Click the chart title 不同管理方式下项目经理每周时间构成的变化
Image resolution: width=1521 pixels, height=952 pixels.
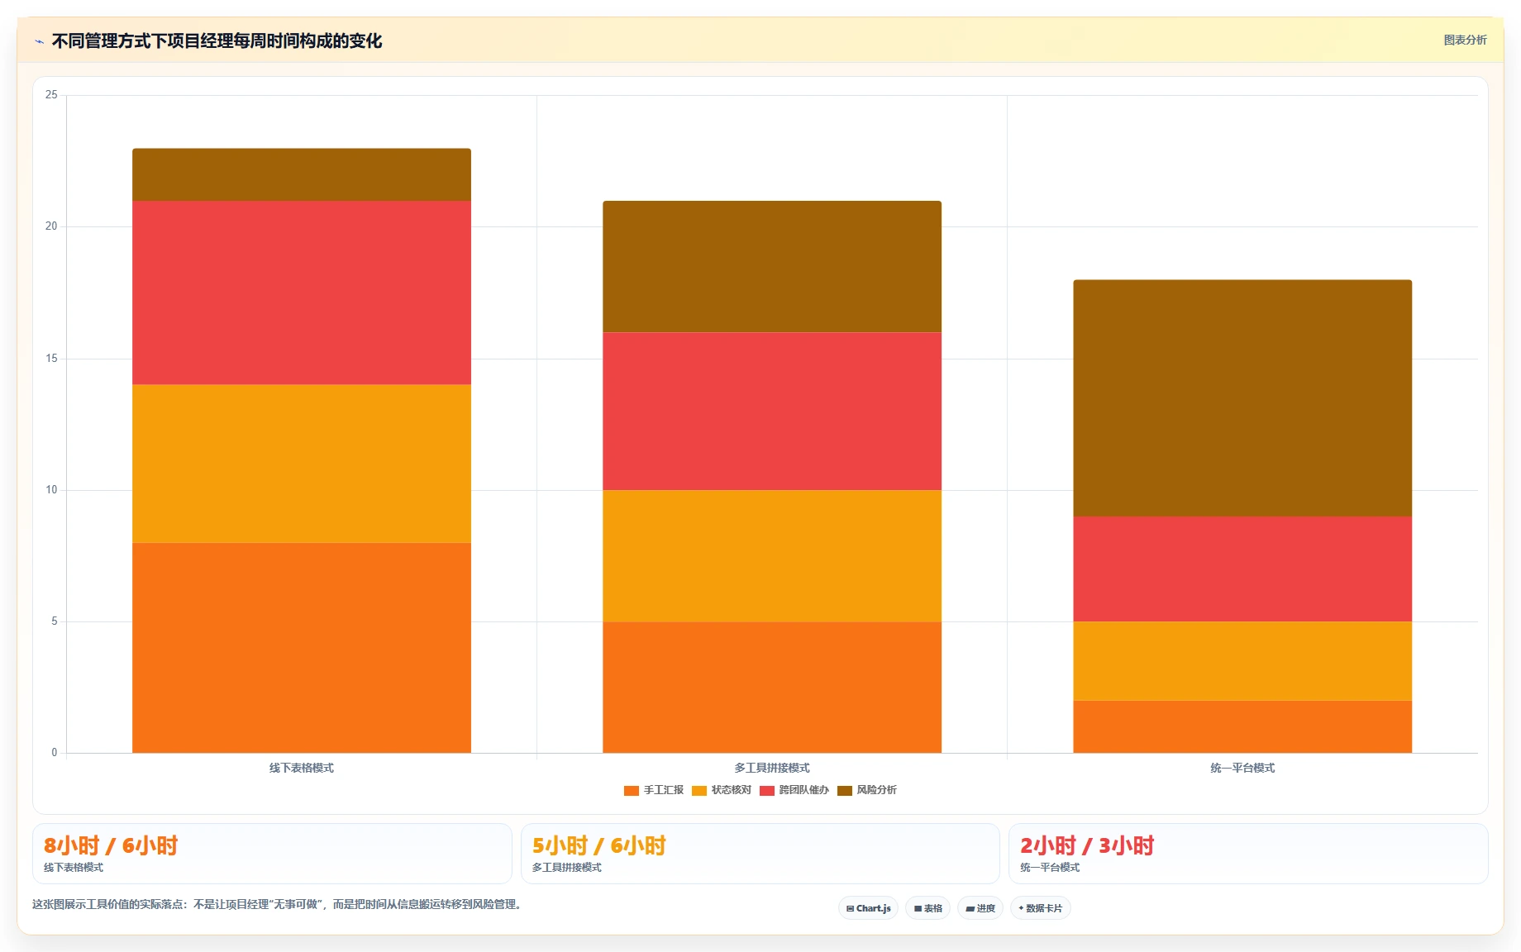click(x=217, y=41)
